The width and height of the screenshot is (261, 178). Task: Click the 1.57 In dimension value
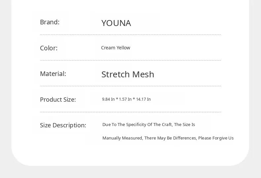click(x=125, y=99)
